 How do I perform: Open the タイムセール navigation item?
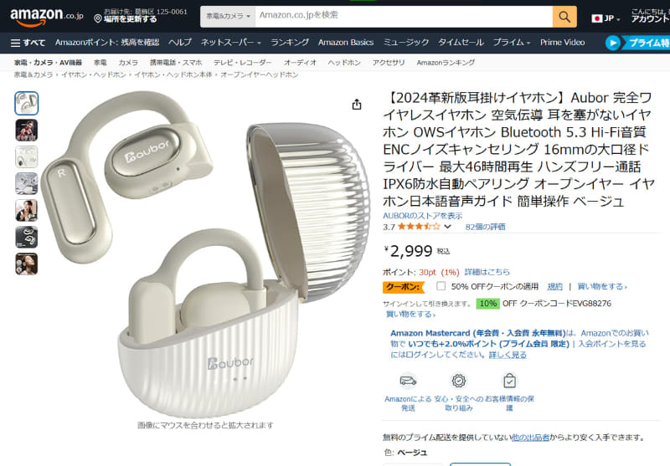pyautogui.click(x=461, y=42)
